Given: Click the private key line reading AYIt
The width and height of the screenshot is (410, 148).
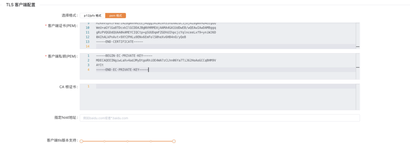Looking at the screenshot, I should coord(99,65).
